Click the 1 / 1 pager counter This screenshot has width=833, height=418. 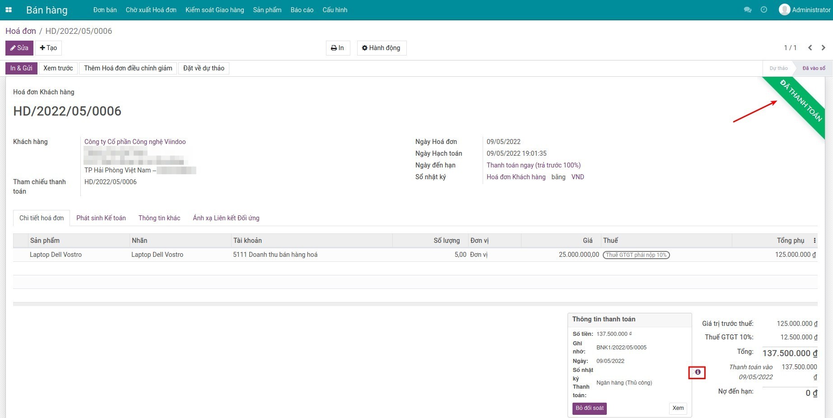click(790, 48)
